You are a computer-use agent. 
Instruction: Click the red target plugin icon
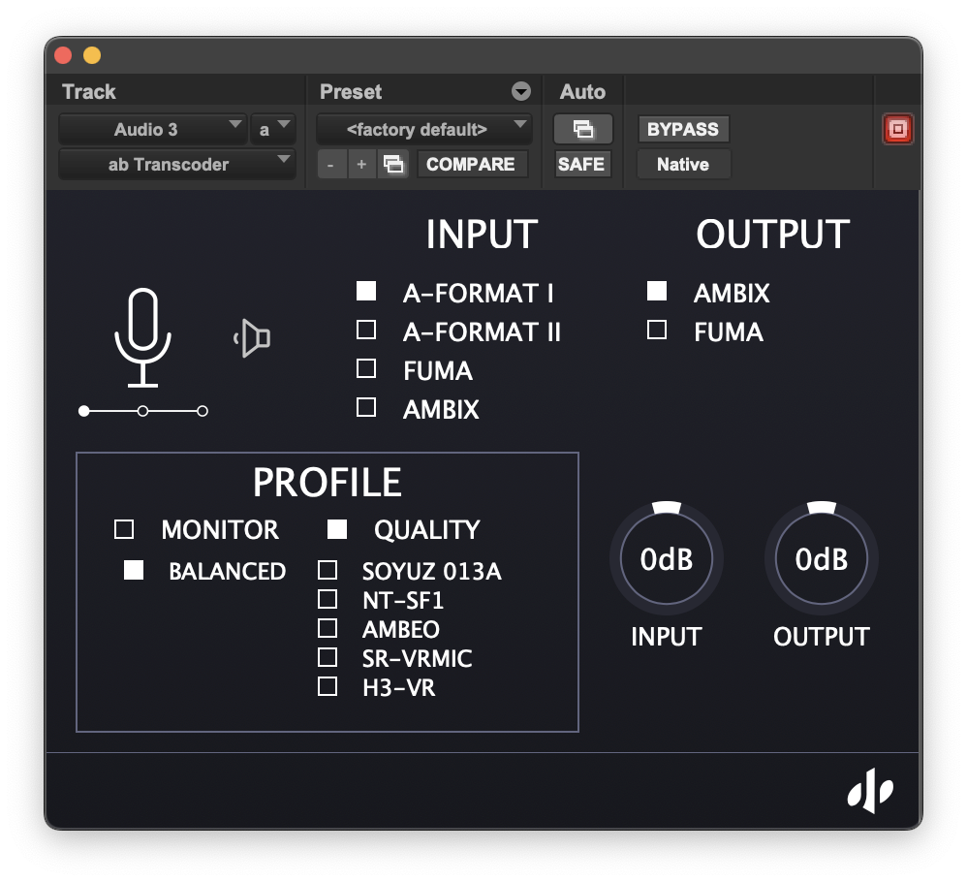(897, 128)
